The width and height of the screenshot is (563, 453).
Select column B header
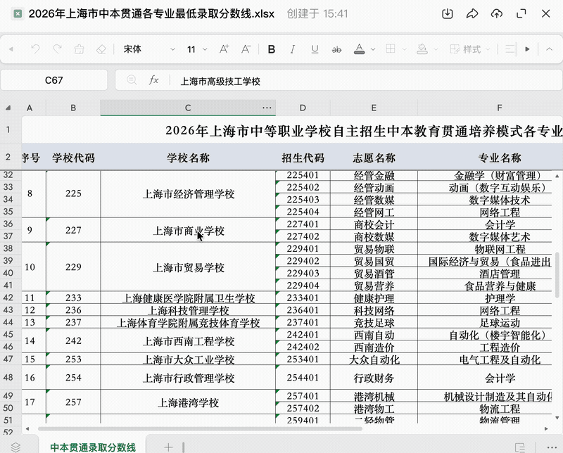pos(73,108)
